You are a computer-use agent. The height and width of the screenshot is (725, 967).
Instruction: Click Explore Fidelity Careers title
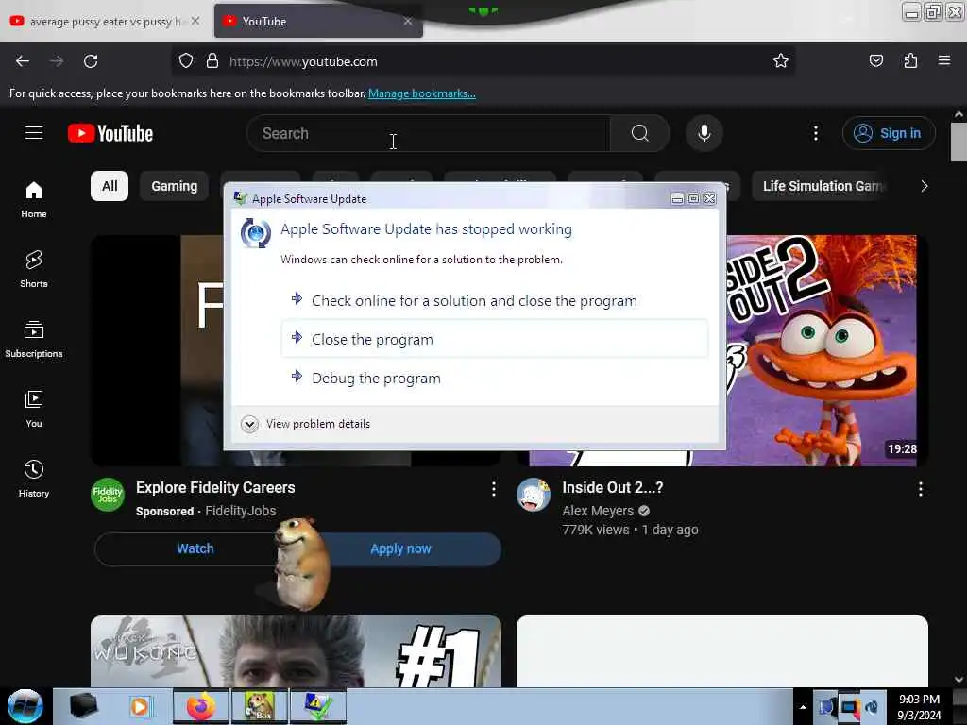tap(215, 488)
